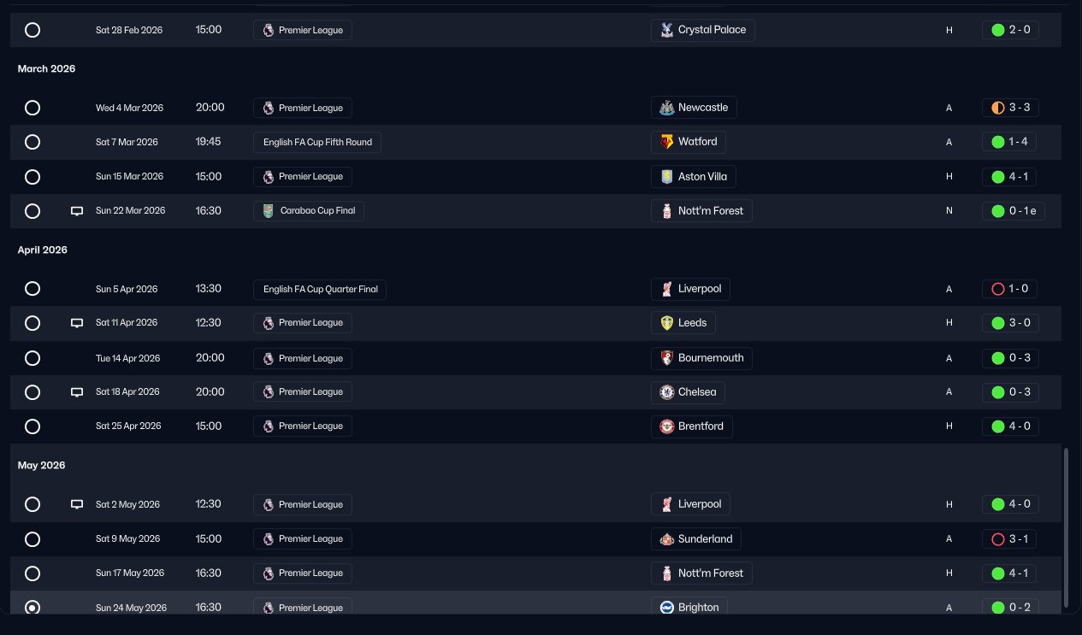Open the English FA Cup Fifth Round competition
This screenshot has height=635, width=1082.
coord(317,142)
